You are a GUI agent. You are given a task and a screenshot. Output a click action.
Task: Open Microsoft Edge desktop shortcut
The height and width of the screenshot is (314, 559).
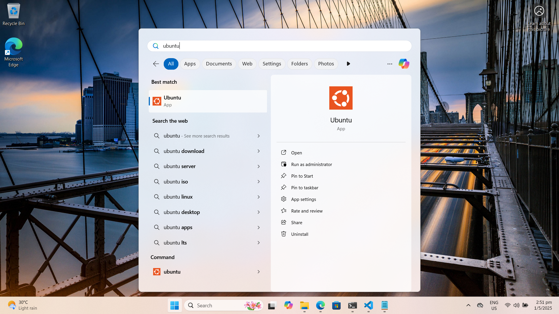coord(13,52)
